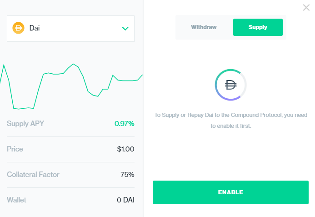Click the 0.97% Supply APY value

(x=125, y=123)
